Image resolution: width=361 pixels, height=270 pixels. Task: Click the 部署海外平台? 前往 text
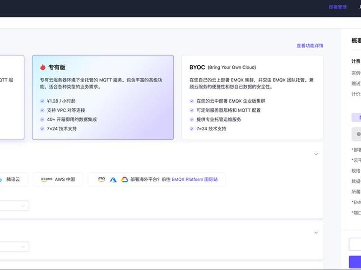click(150, 179)
